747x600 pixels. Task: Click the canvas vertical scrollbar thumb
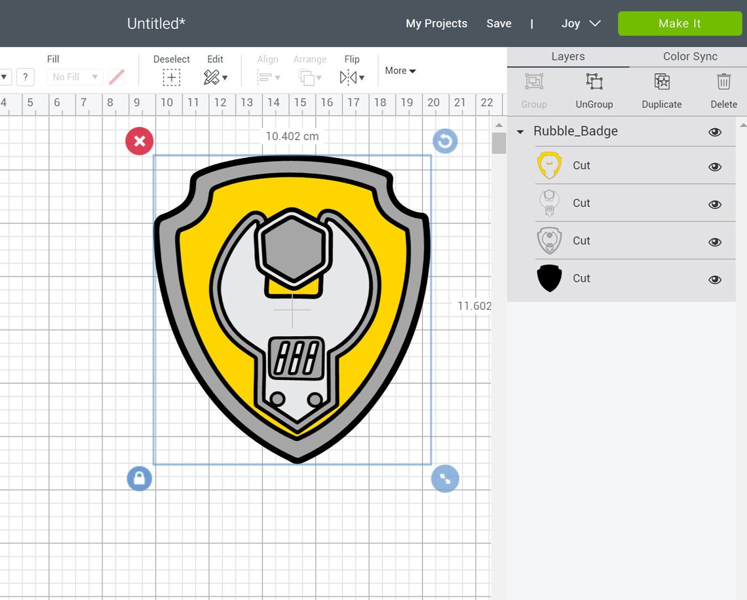499,143
